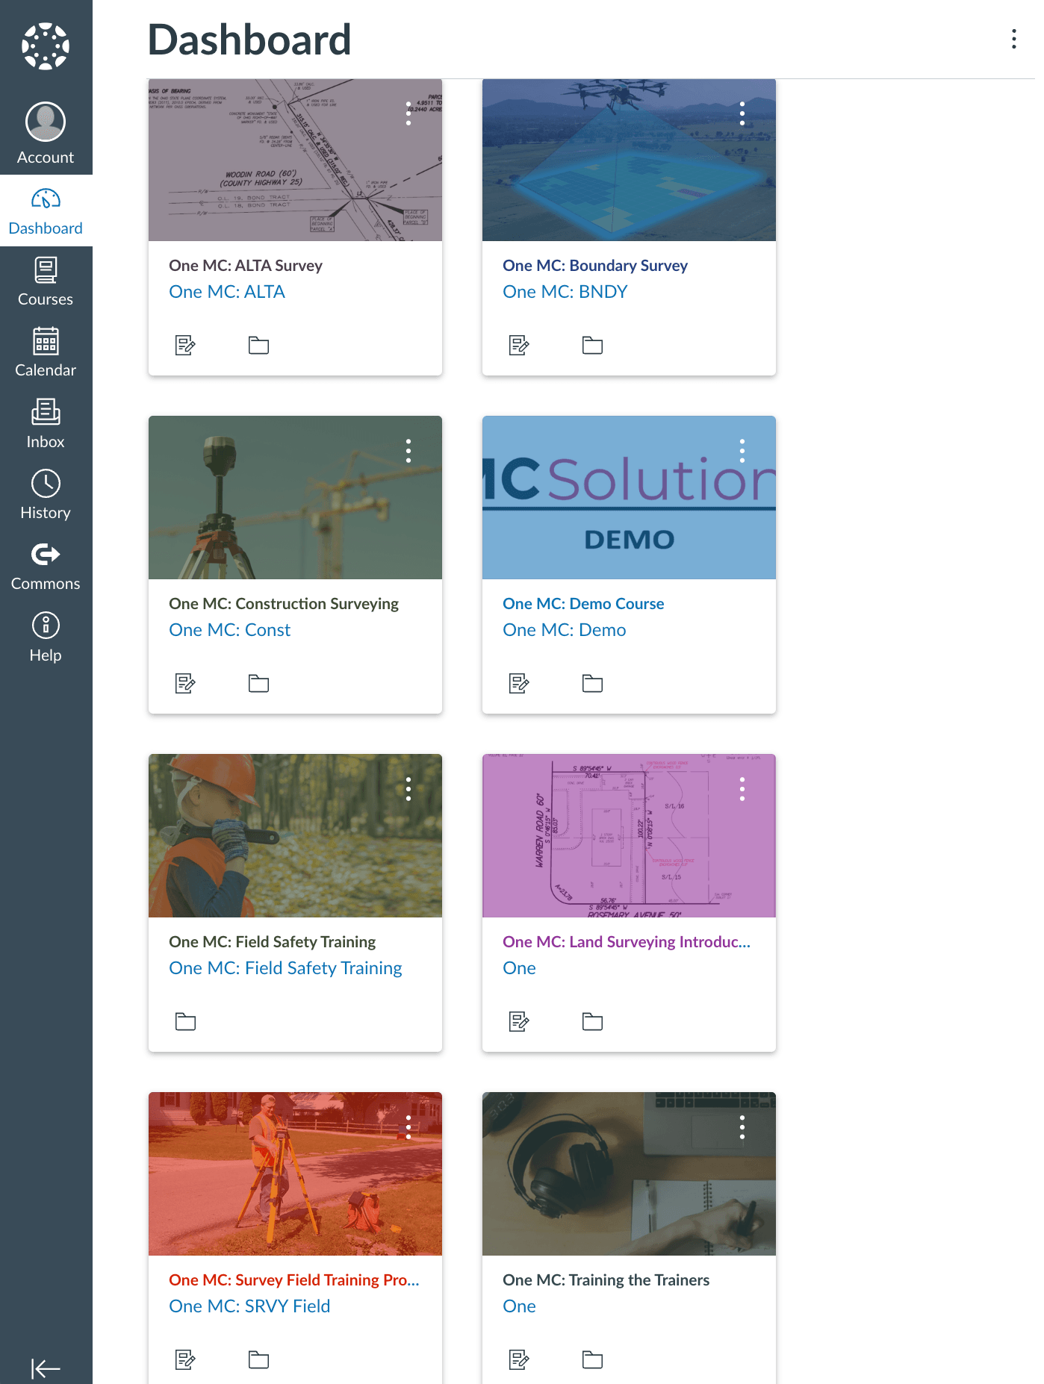Viewport: 1044px width, 1384px height.
Task: Open Commons from the global navigation
Action: (46, 566)
